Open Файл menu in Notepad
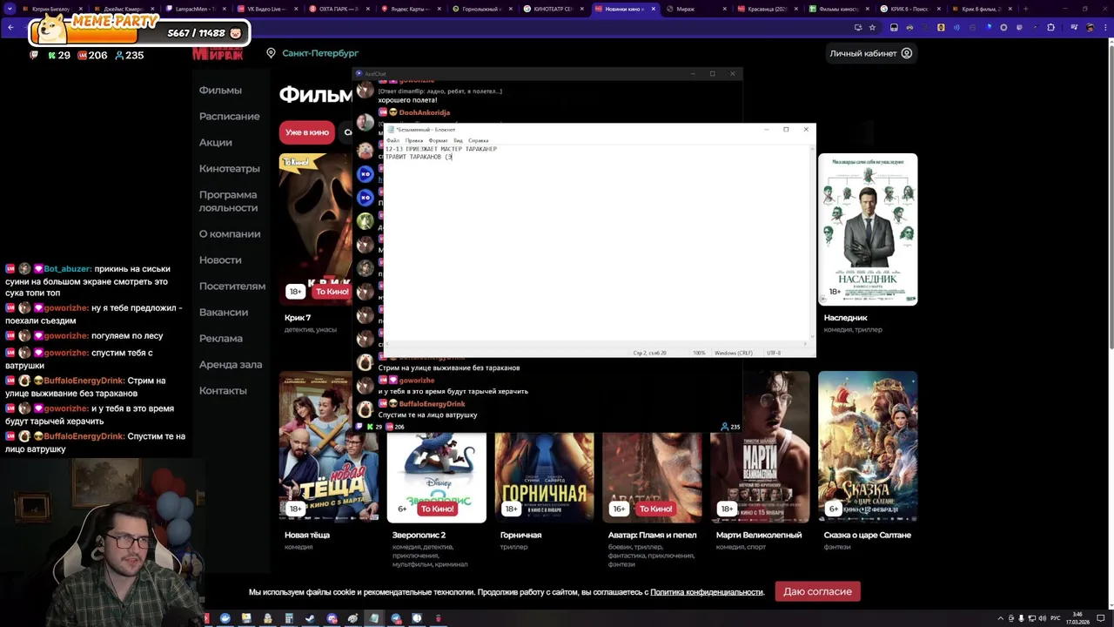 [x=393, y=140]
